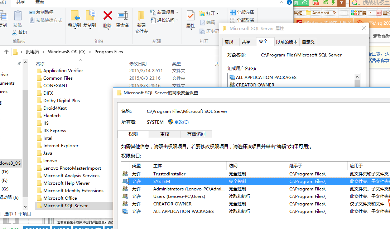Viewport: 390px width, 229px height.
Task: Open the New Item (新建项目) dropdown
Action: 177,13
